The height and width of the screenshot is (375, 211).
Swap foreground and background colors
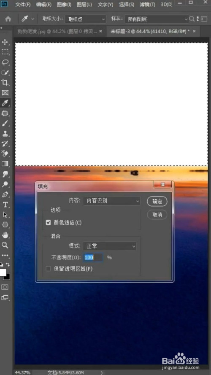tap(8, 264)
